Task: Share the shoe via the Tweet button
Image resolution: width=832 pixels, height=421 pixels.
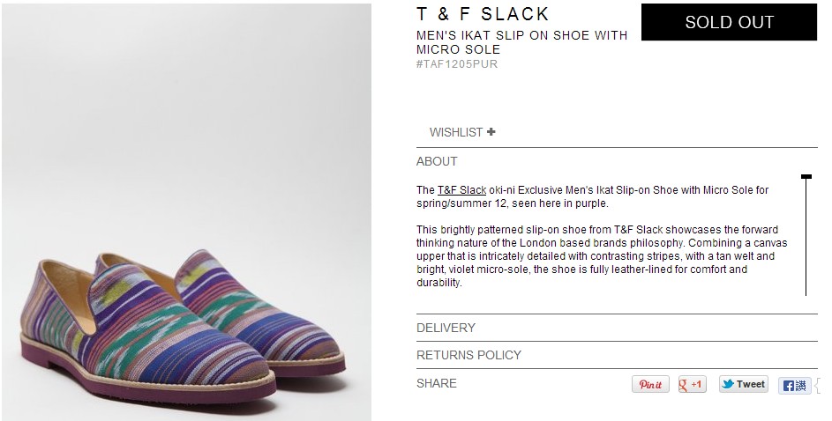Action: coord(743,384)
